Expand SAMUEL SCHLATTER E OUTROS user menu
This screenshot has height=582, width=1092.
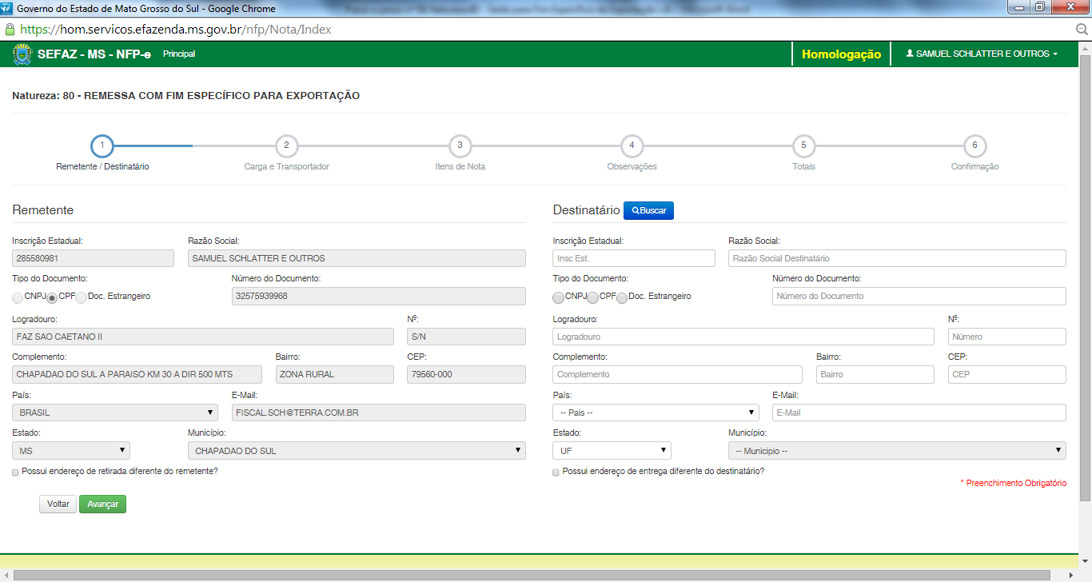click(x=982, y=54)
